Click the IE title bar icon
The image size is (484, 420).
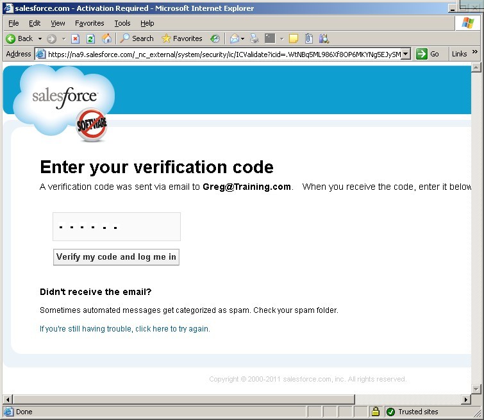tap(8, 8)
